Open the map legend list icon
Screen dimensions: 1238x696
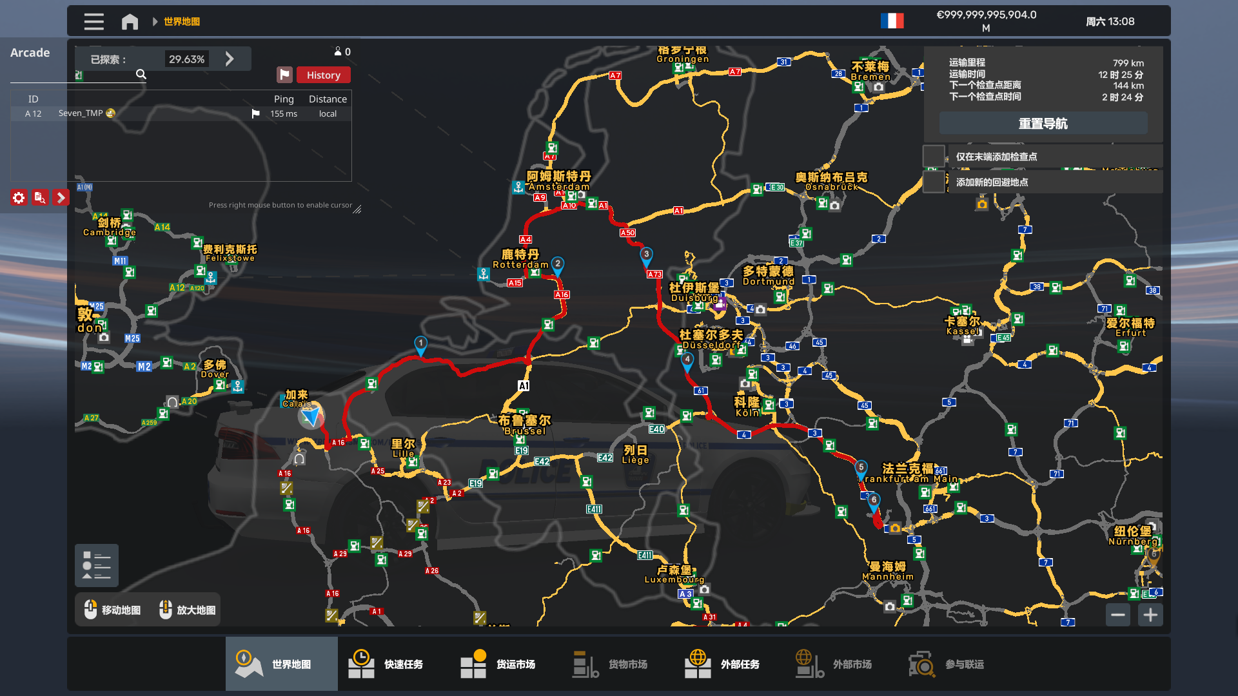coord(97,565)
